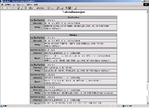This screenshot has height=108, width=149.
Task: Open the Favoritter toolbar button
Action: click(40, 8)
